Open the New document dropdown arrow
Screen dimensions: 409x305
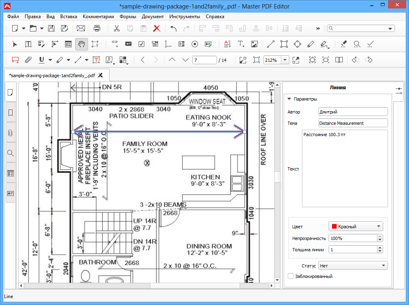[23, 28]
